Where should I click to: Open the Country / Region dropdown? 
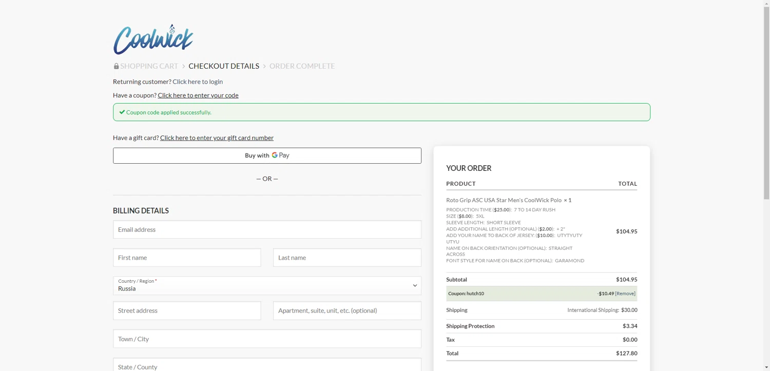267,286
